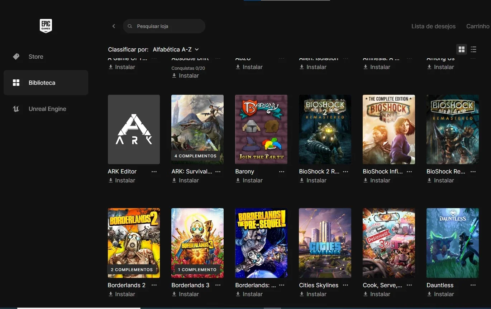
Task: Open Borderlands 3 options menu (three dots)
Action: (218, 285)
